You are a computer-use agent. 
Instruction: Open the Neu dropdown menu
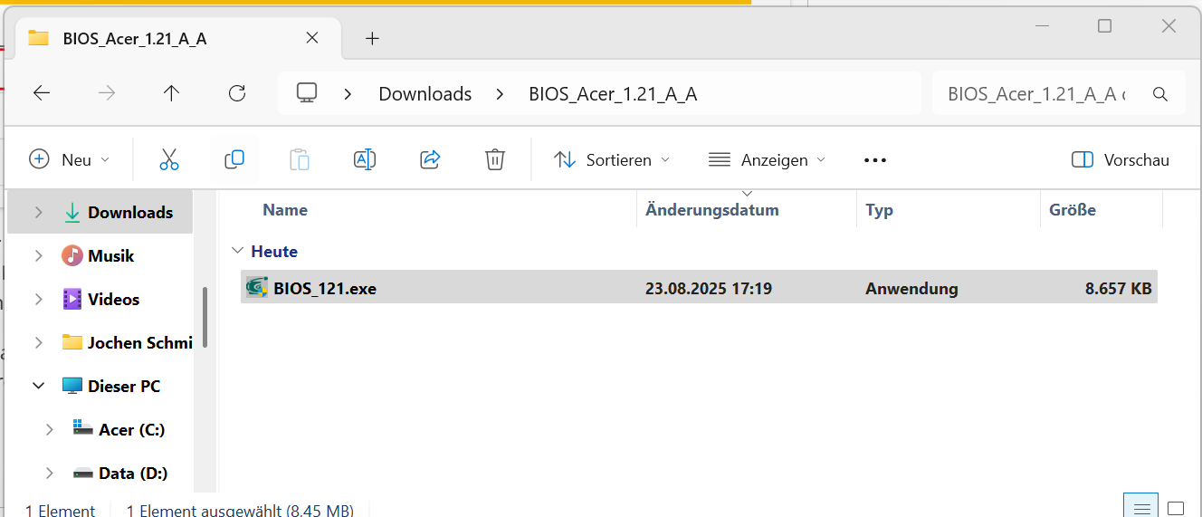click(70, 160)
